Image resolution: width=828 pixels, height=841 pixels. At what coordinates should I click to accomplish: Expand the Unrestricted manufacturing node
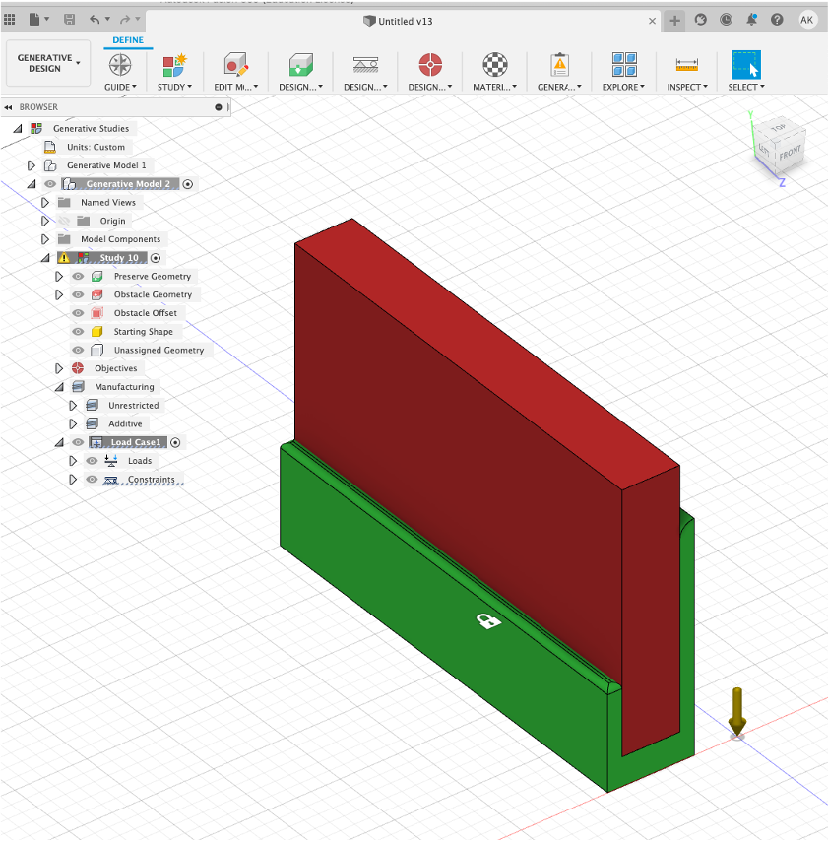[73, 406]
